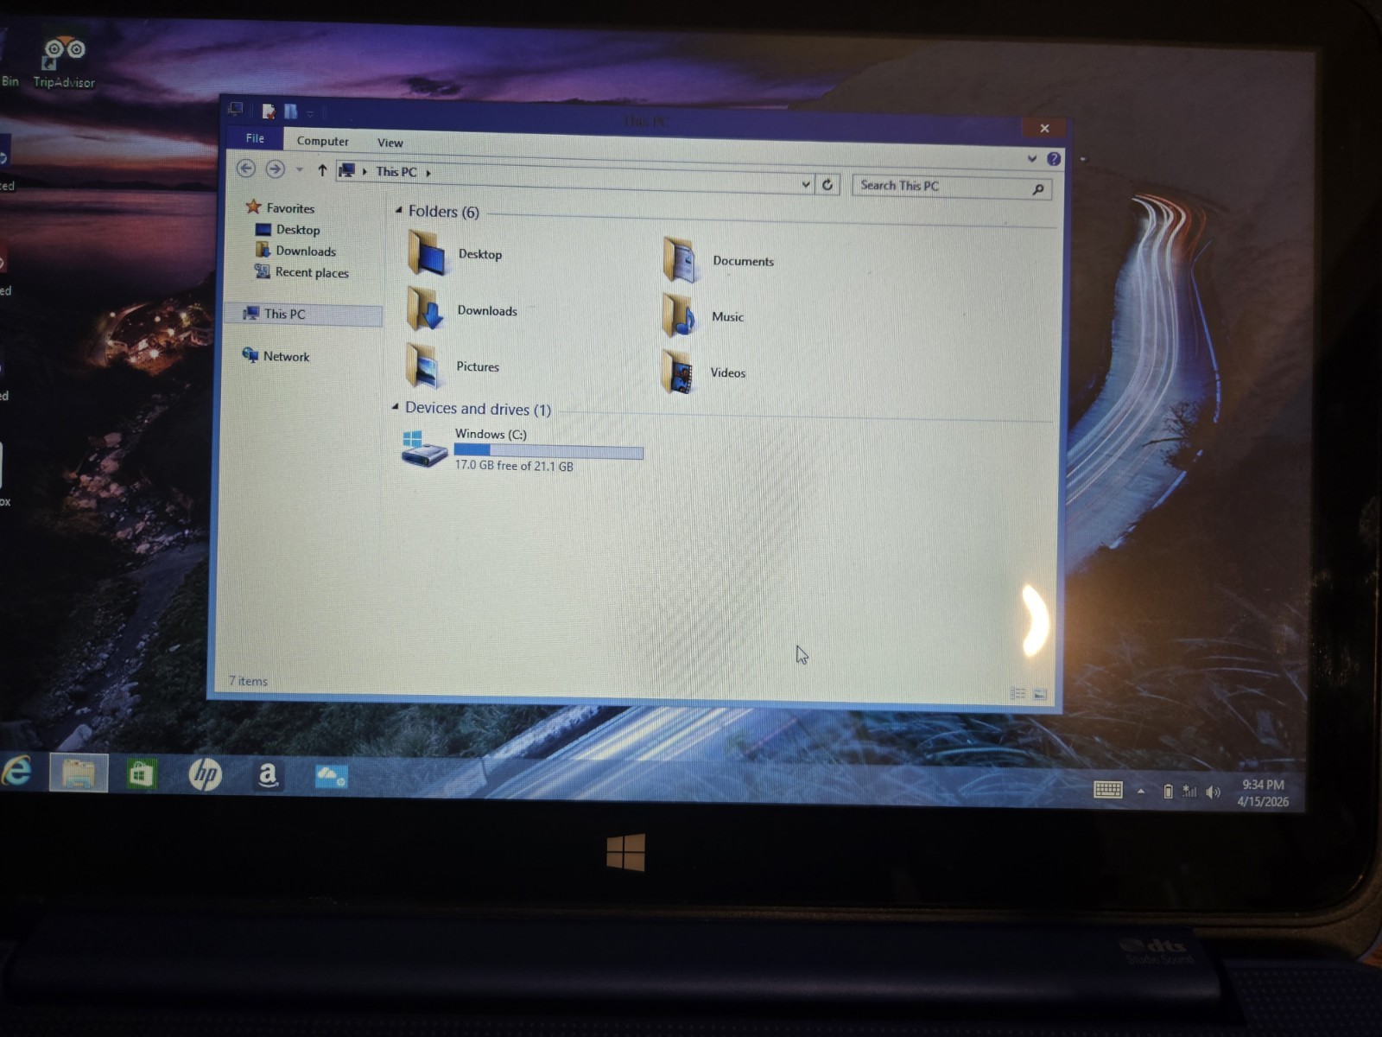Click the network signal tray icon
This screenshot has width=1382, height=1037.
(x=1189, y=791)
